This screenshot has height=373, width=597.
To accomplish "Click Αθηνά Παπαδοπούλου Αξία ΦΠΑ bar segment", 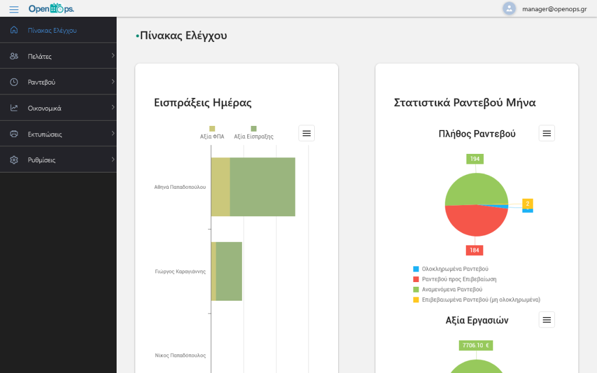I will click(220, 187).
